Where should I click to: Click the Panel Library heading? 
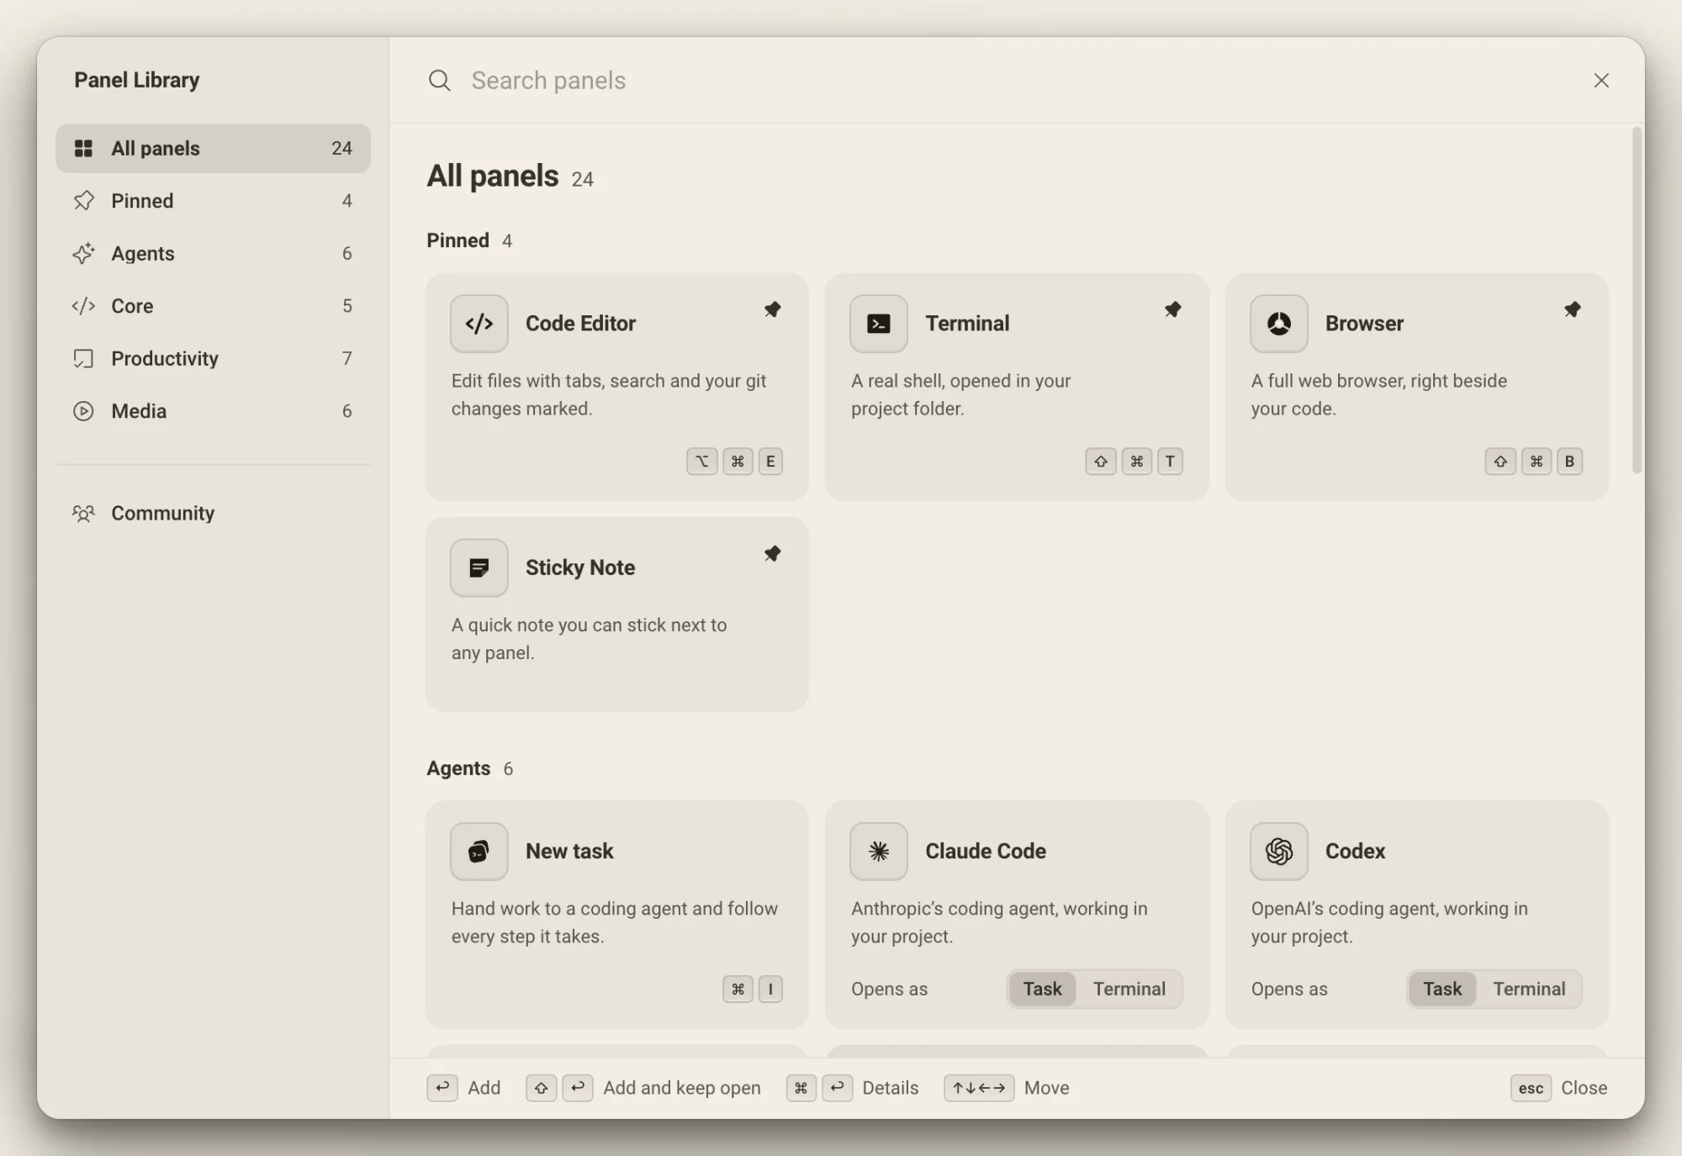coord(137,80)
